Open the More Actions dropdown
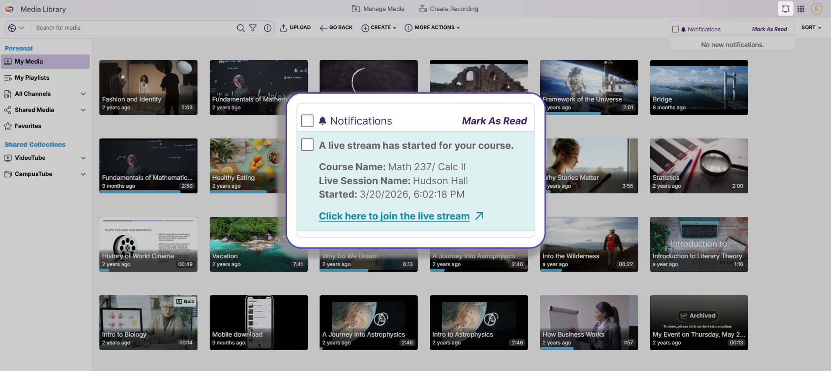The image size is (831, 371). 432,27
